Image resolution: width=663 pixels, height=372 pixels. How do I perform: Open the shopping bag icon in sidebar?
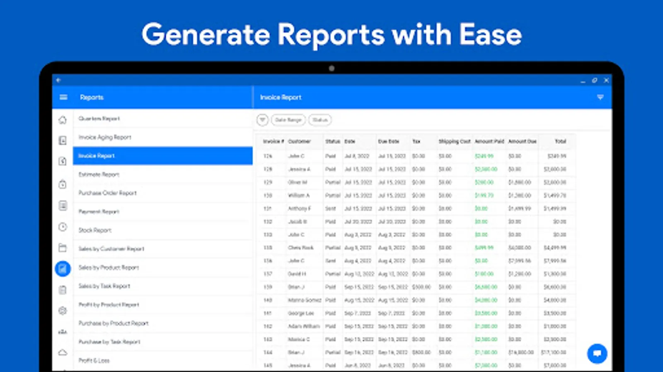tap(63, 184)
